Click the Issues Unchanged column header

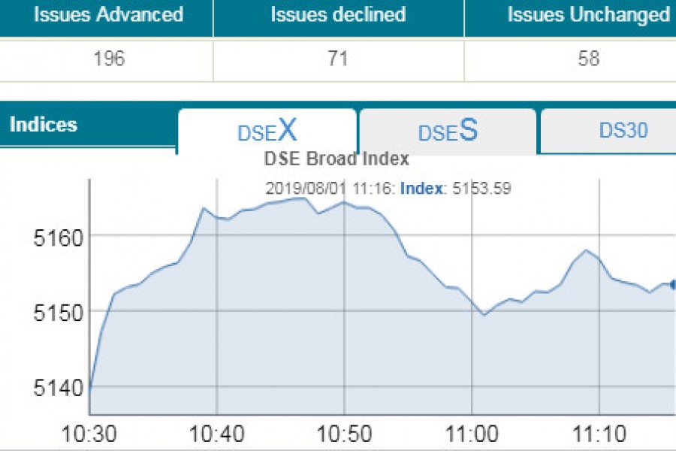[588, 15]
